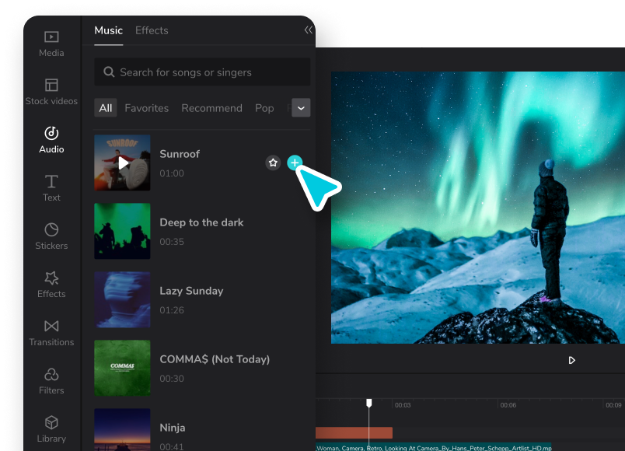Click the timeline playhead marker
Viewport: 625px width, 451px height.
(369, 403)
